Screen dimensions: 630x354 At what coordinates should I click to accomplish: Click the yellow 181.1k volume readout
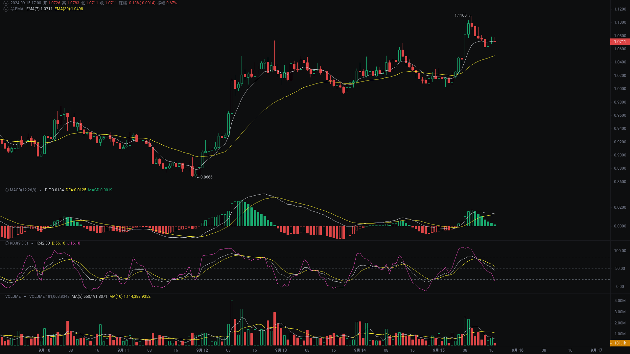pos(620,342)
